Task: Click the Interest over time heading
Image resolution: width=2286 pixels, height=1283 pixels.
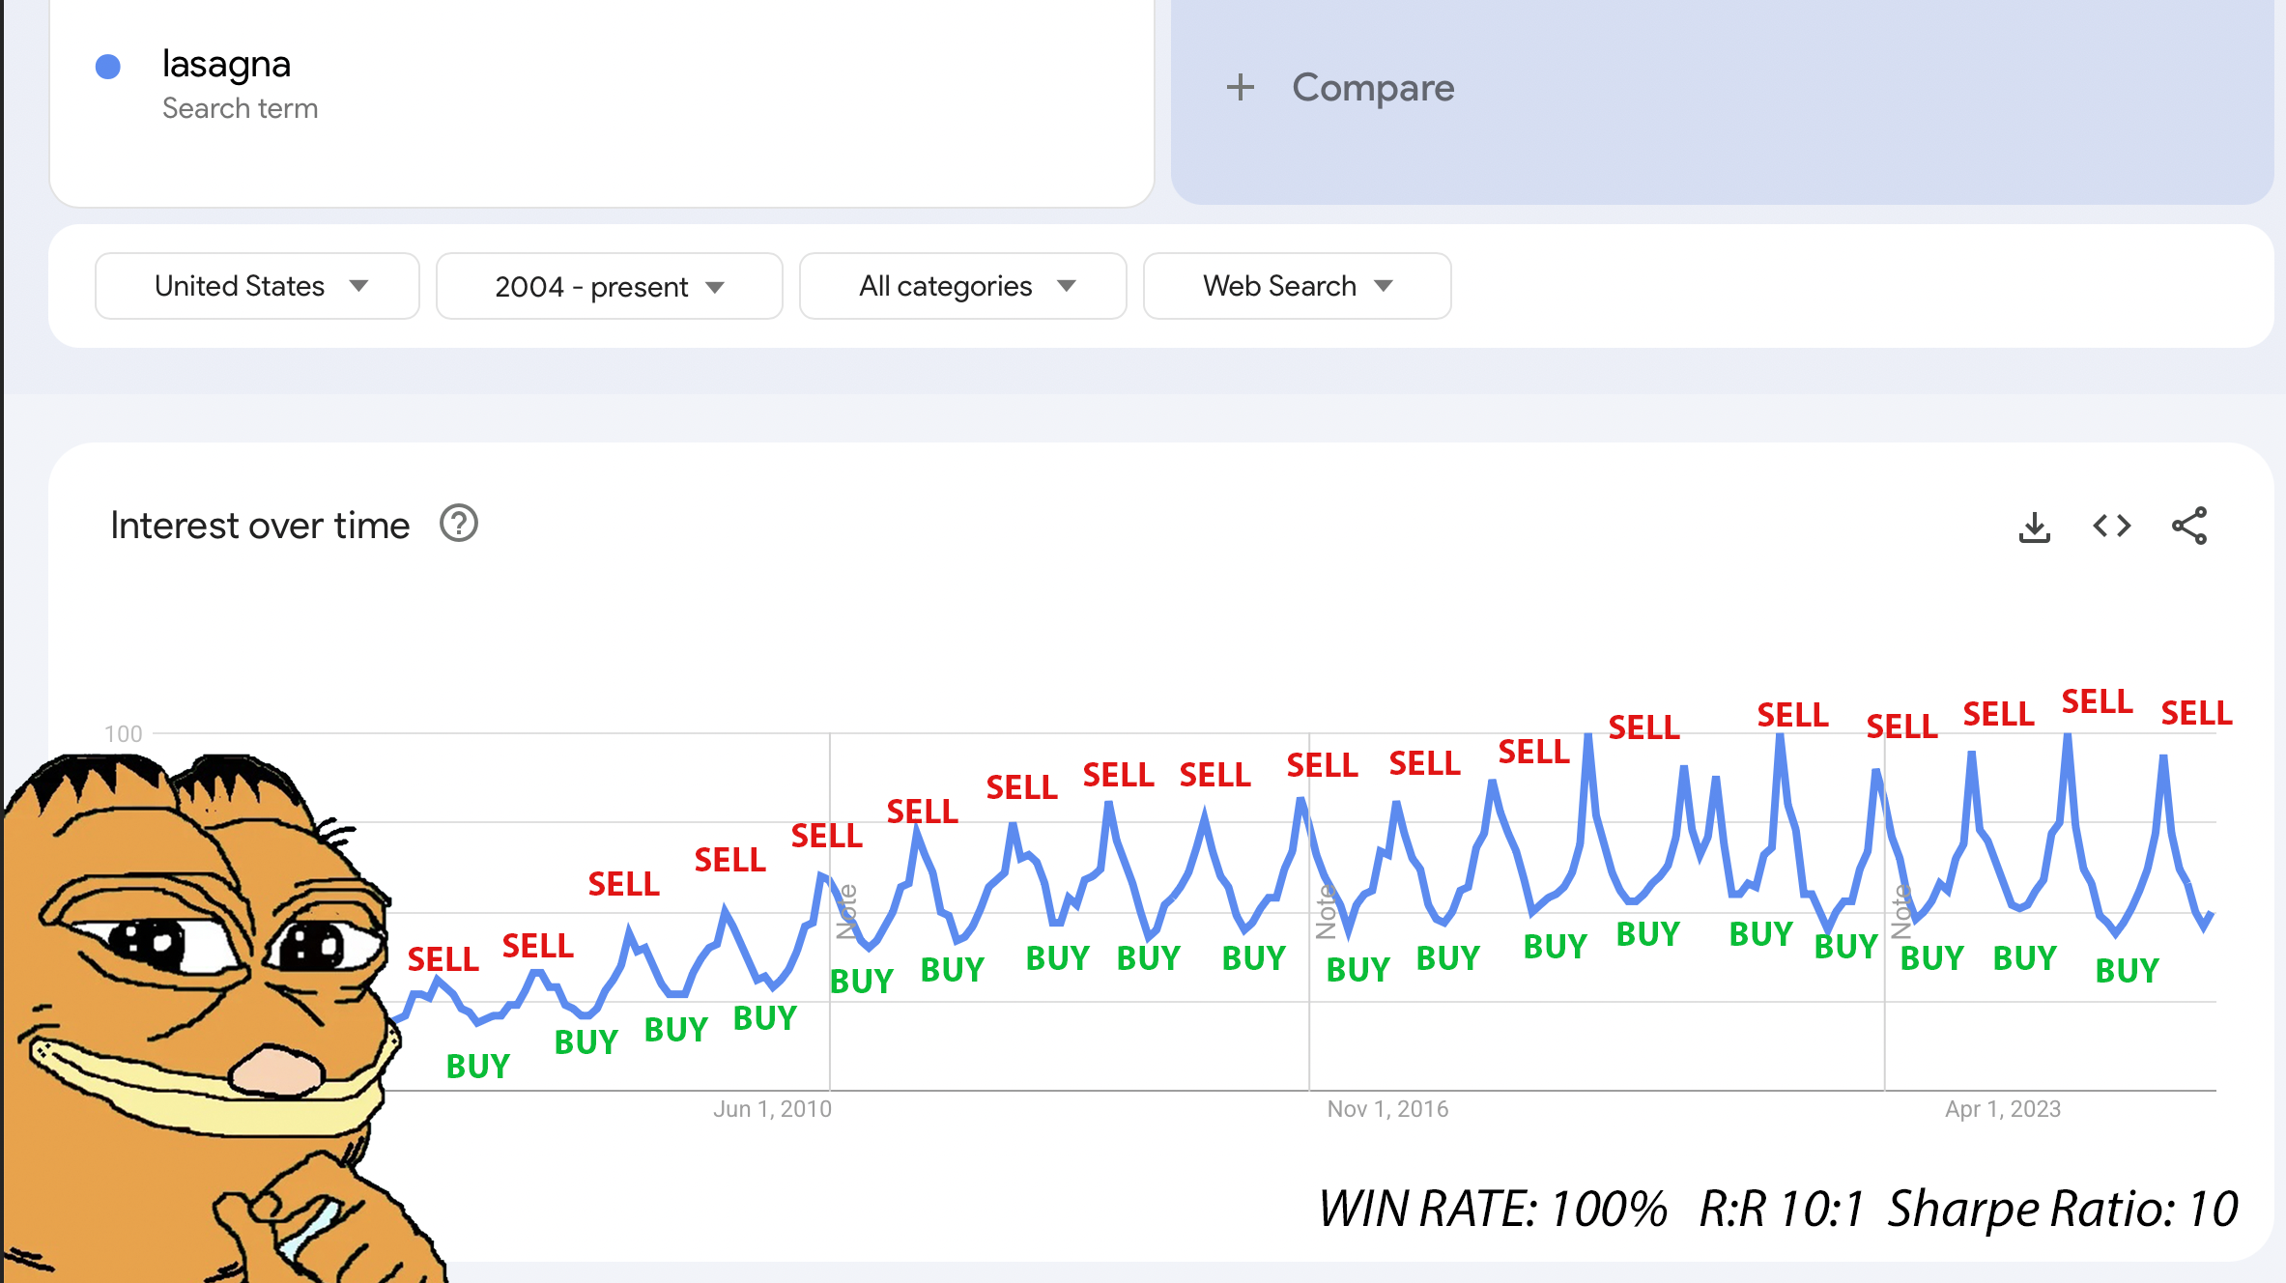Action: [260, 526]
